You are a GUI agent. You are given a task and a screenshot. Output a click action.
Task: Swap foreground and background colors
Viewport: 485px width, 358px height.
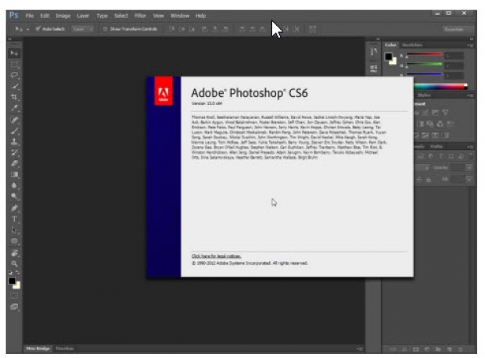tap(18, 272)
